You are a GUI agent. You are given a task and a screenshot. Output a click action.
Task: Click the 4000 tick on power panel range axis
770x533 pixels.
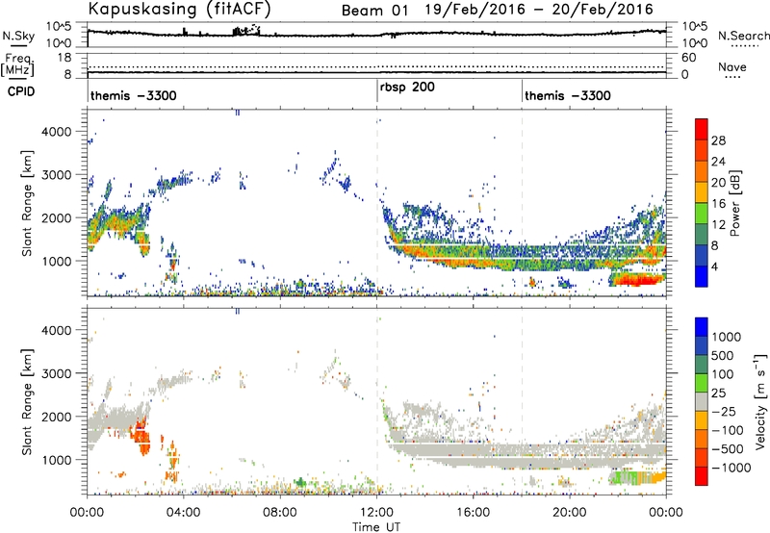pyautogui.click(x=56, y=132)
